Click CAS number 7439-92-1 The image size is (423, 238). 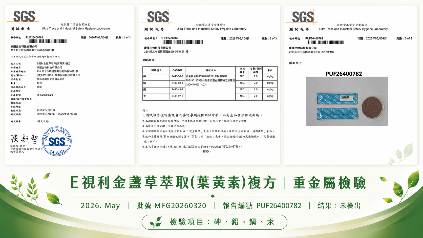tap(177, 83)
